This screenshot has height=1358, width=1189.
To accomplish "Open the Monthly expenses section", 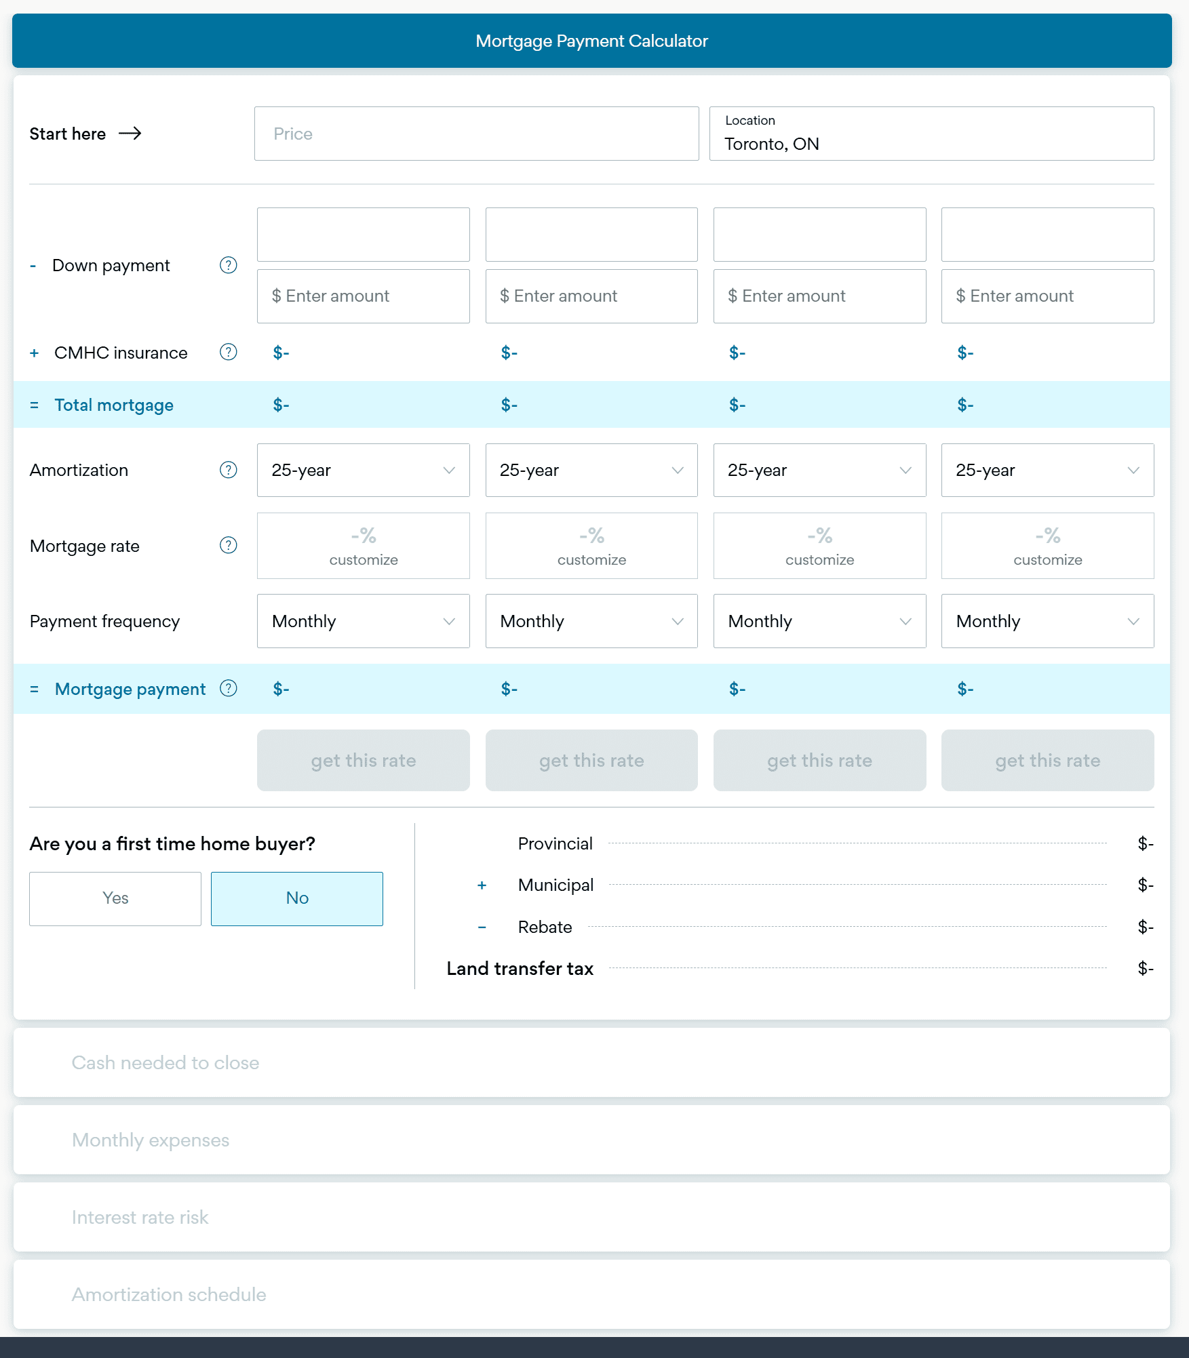I will pyautogui.click(x=151, y=1140).
